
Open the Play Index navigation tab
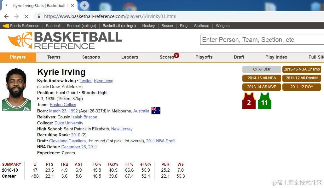coord(276,57)
